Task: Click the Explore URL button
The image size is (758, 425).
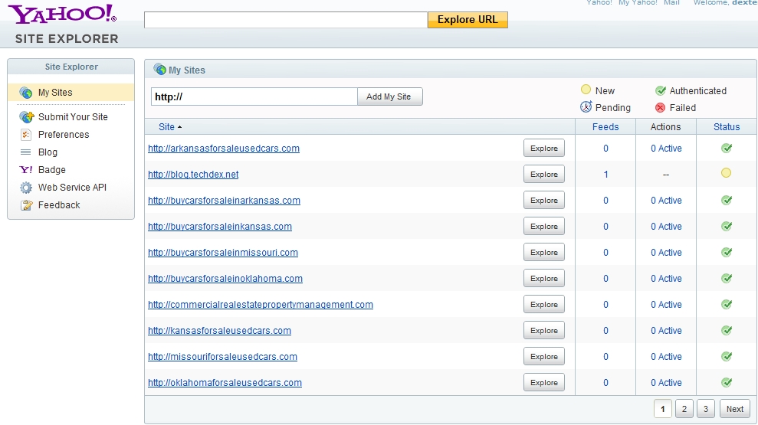Action: (x=468, y=20)
